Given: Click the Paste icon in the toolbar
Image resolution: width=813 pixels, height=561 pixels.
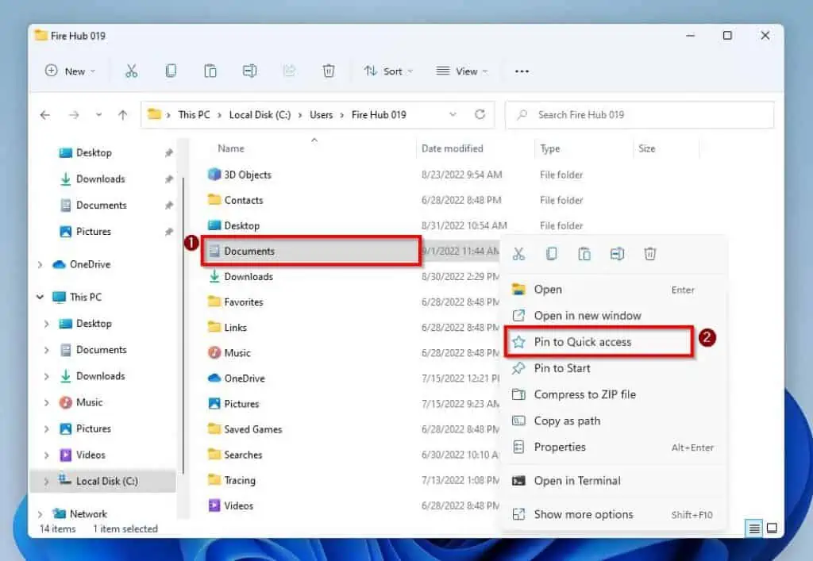Looking at the screenshot, I should pos(210,71).
